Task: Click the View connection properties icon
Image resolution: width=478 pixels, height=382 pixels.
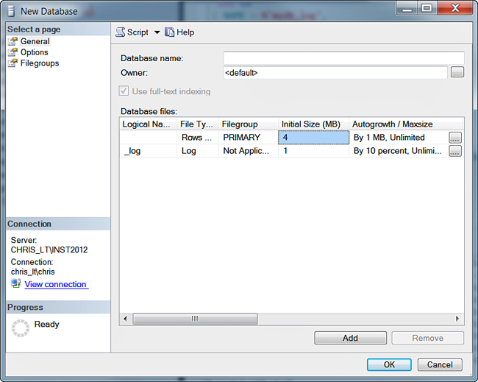Action: 15,284
